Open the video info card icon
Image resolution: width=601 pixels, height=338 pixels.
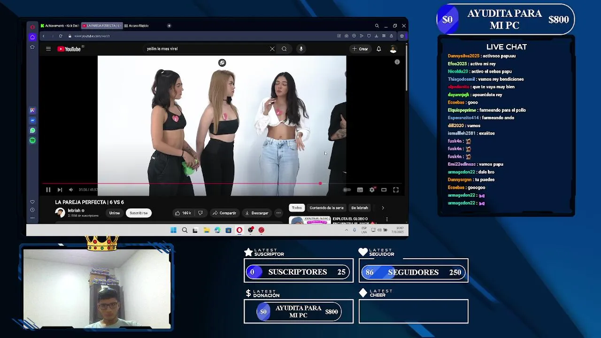397,62
